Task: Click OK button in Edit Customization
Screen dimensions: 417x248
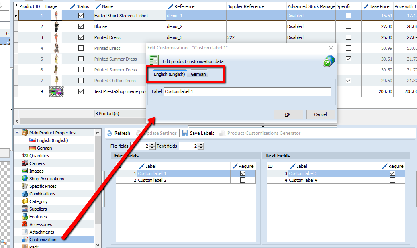Action: [x=288, y=114]
